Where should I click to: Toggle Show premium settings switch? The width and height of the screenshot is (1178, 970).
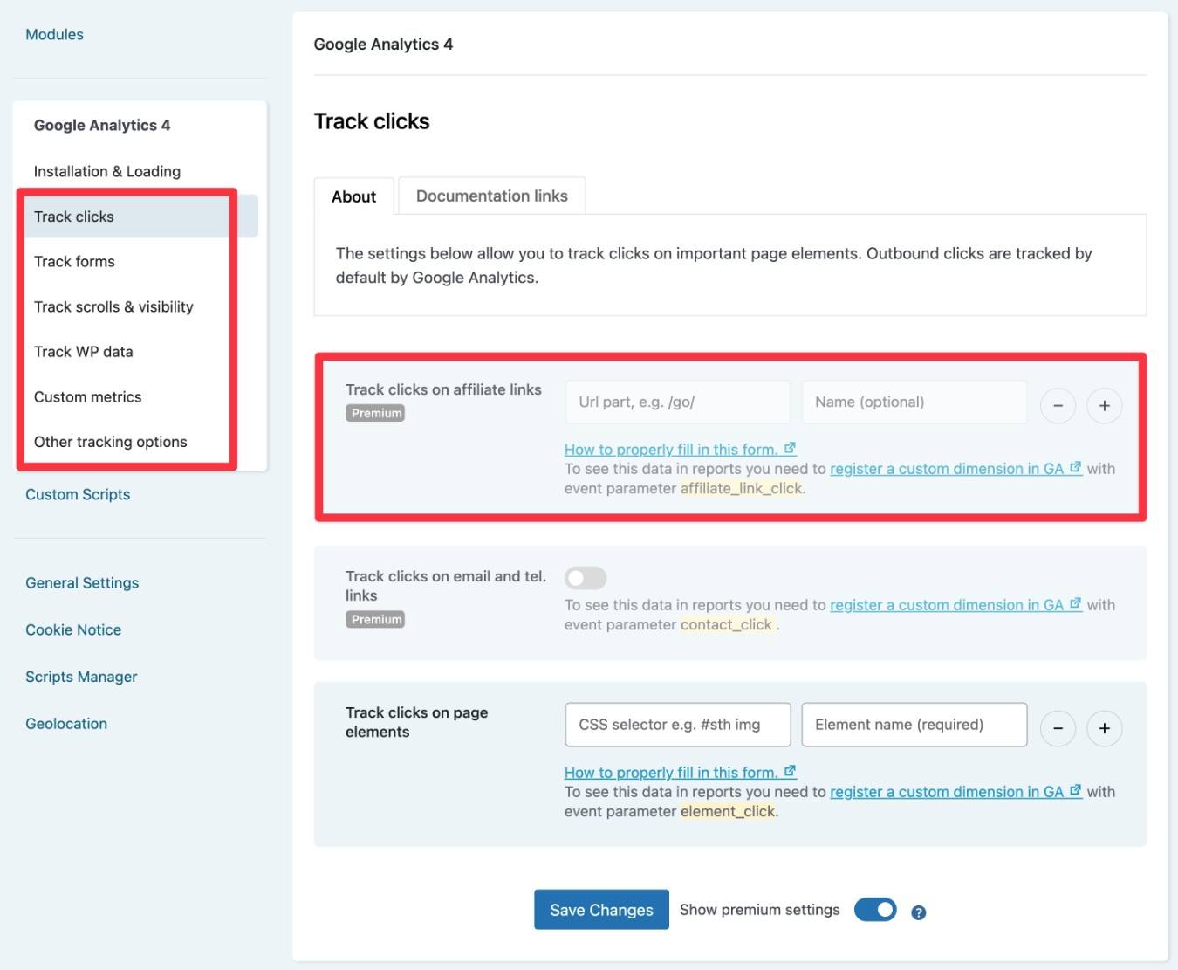(875, 910)
